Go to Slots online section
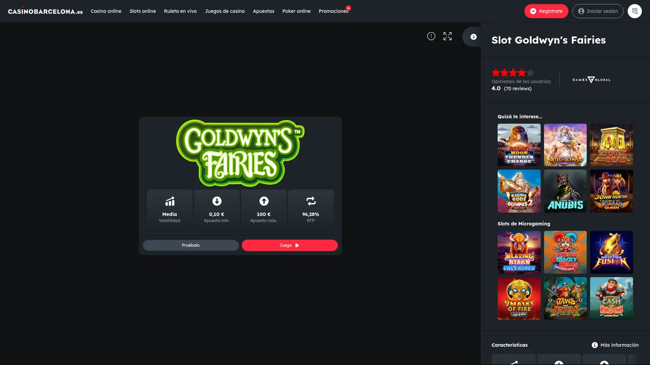 pos(143,11)
